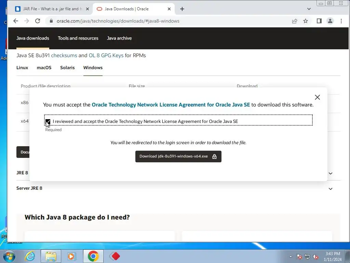This screenshot has width=350, height=263.
Task: Switch to the Linux tab
Action: point(22,67)
